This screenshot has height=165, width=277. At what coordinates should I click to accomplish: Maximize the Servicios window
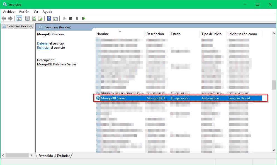pos(257,4)
